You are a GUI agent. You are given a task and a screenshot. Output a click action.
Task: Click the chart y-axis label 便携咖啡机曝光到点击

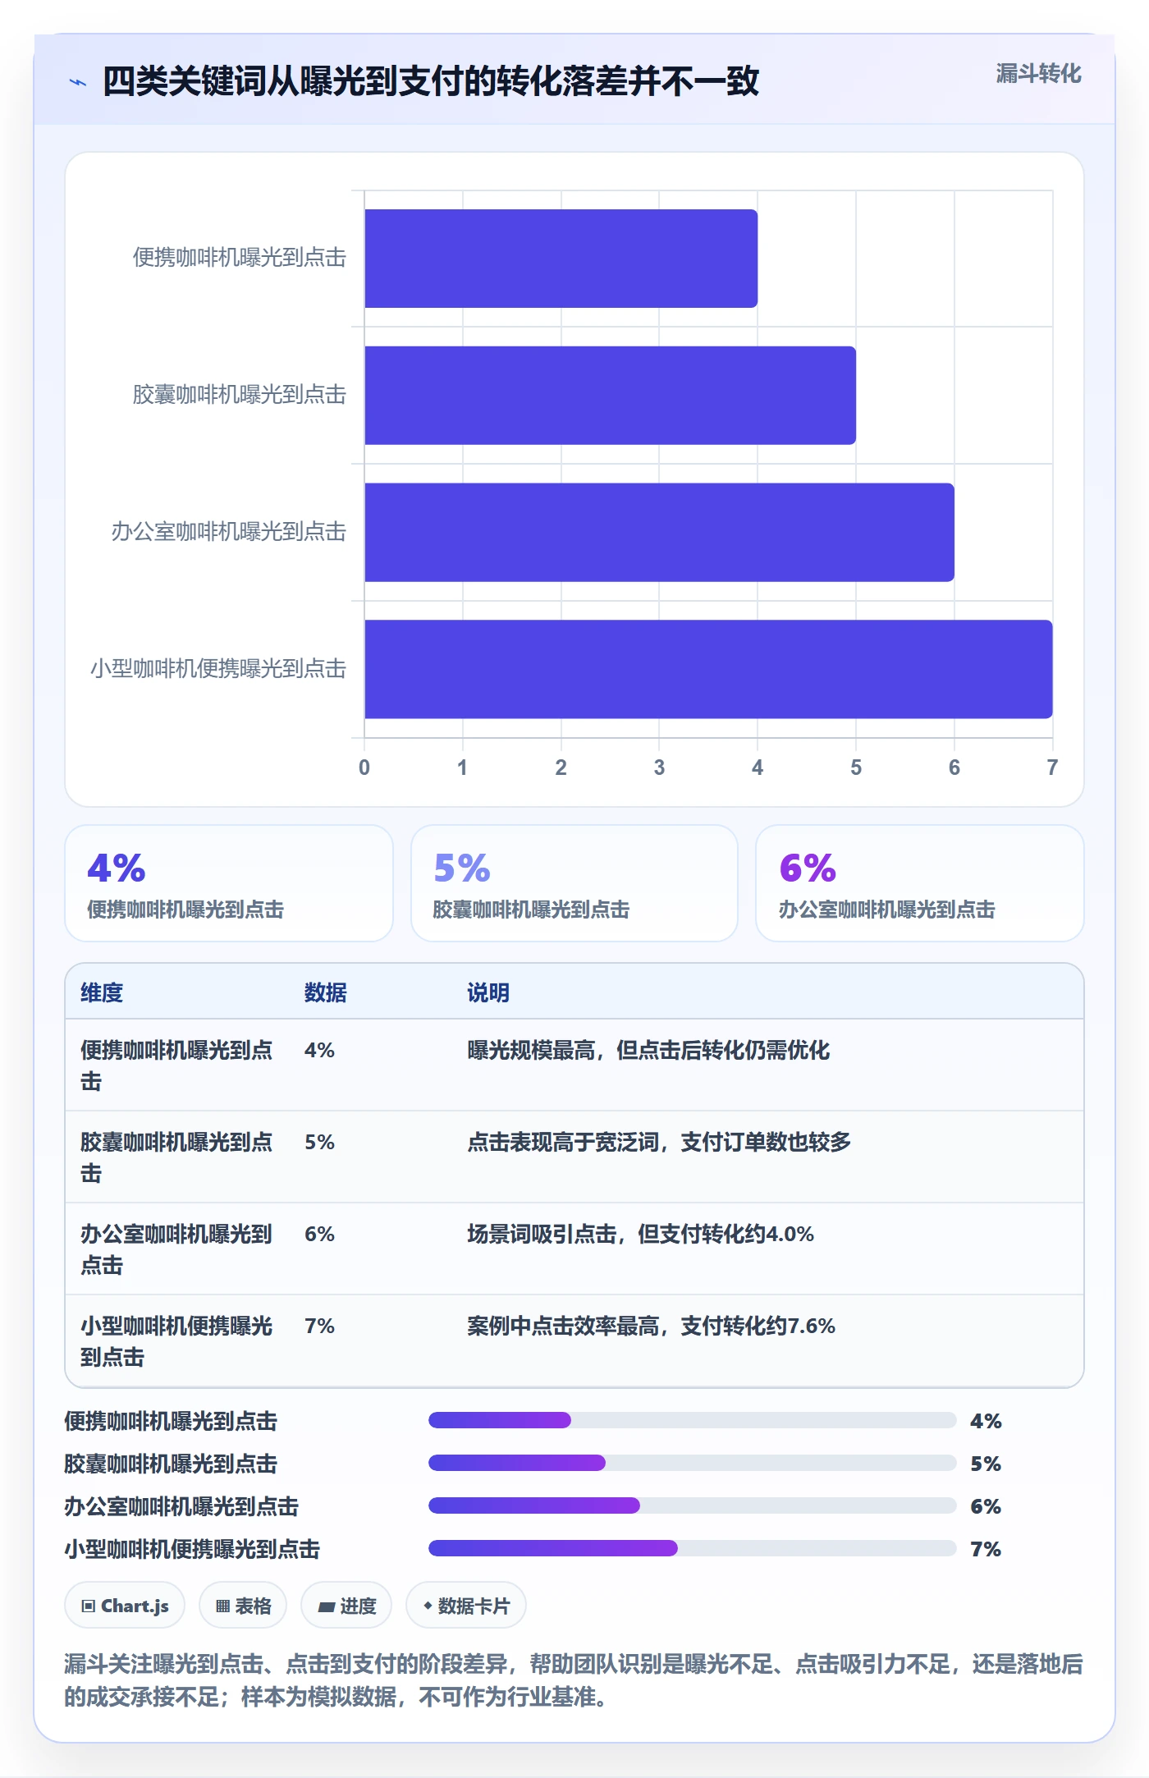(x=240, y=258)
